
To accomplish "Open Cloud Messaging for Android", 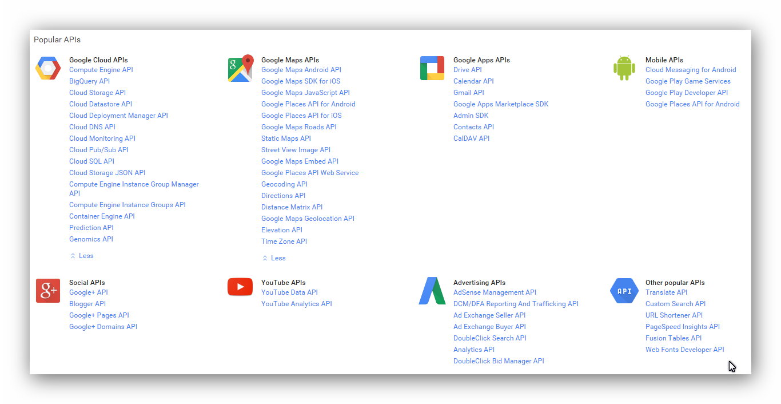I will click(x=691, y=70).
